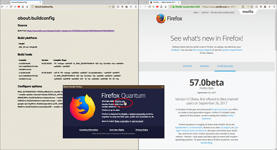Open the FIREFOX navigation item

pyautogui.click(x=205, y=13)
